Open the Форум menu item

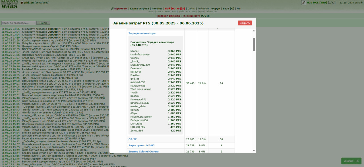[216, 9]
